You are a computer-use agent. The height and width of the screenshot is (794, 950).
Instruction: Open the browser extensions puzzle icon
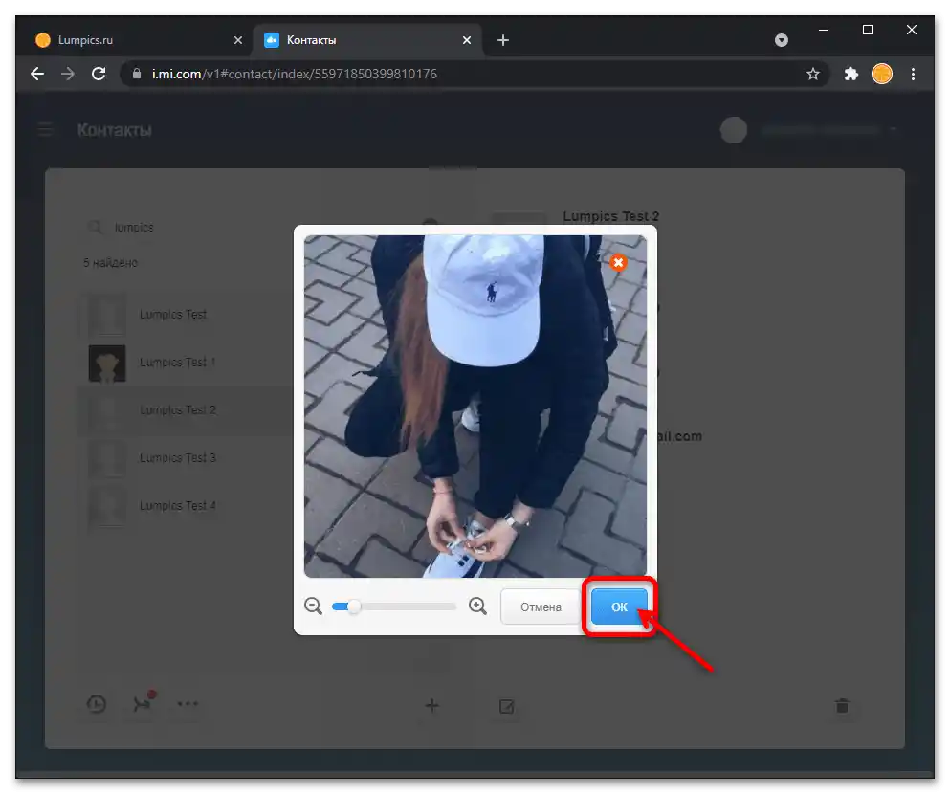tap(851, 74)
